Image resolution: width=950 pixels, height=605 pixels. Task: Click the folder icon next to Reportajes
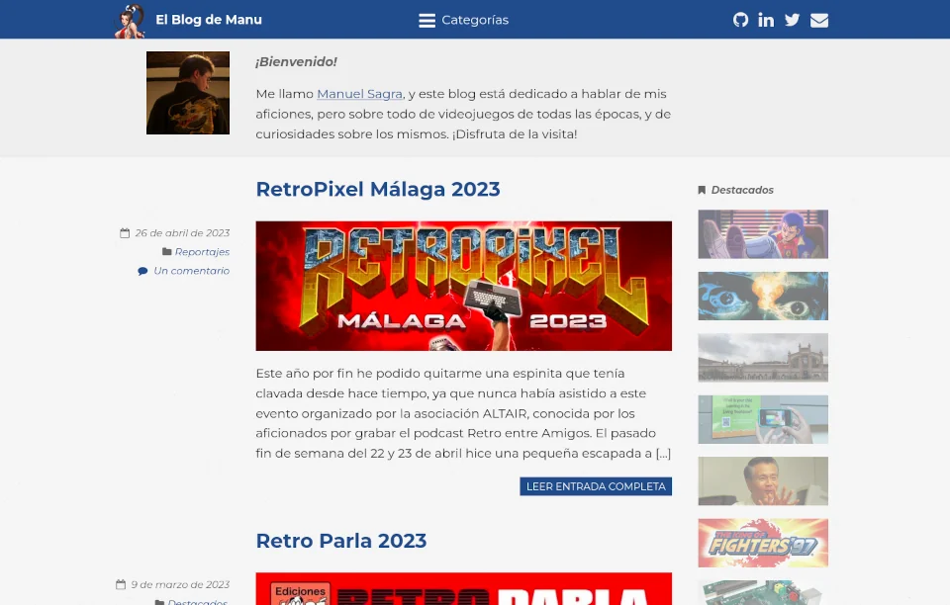(166, 251)
